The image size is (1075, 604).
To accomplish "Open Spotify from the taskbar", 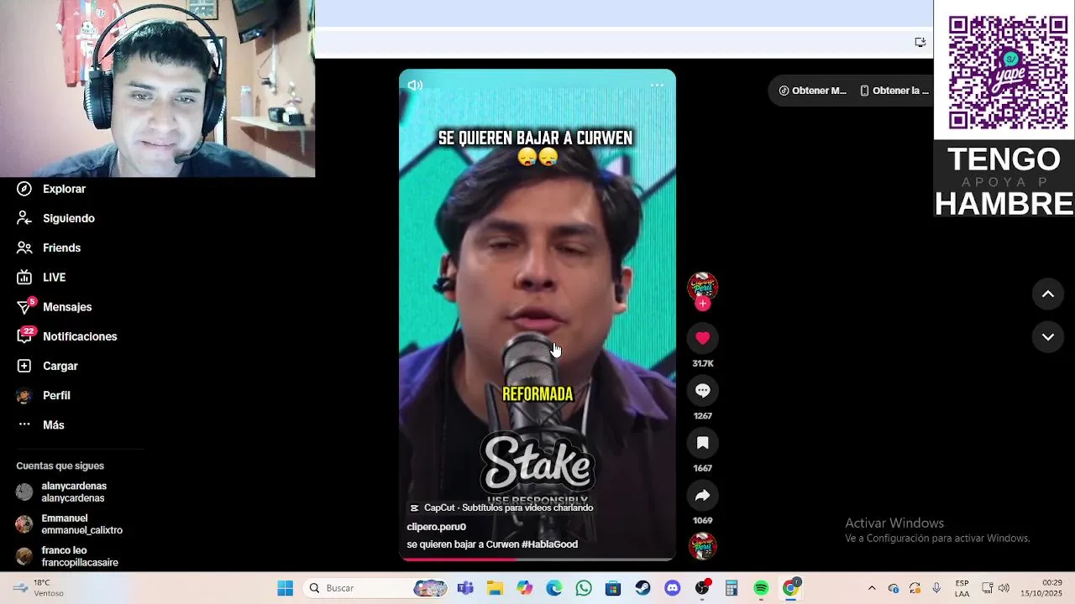I will 761,588.
